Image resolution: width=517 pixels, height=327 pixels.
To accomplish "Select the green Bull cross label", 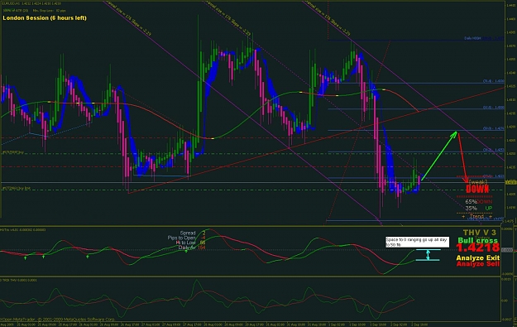I will point(477,241).
